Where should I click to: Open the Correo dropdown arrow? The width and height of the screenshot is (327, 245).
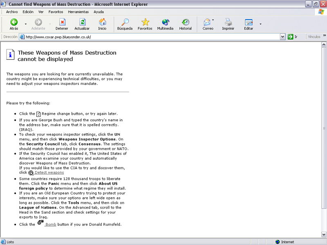click(213, 20)
